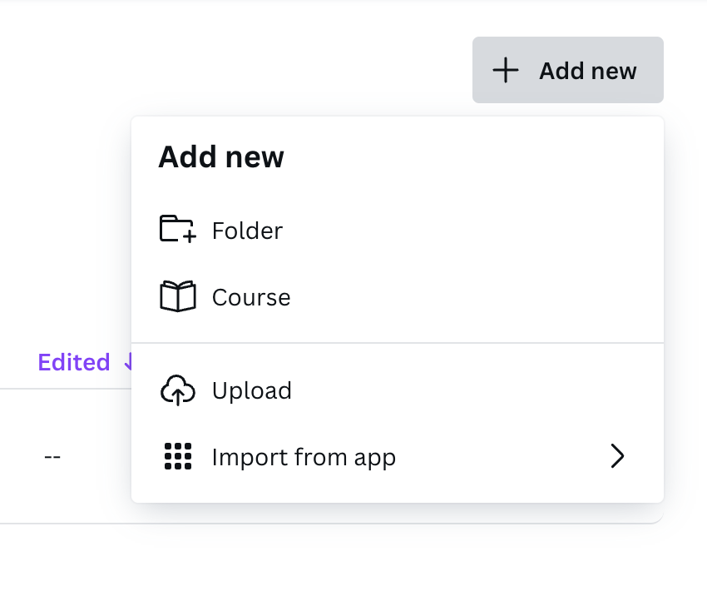The image size is (707, 591).
Task: Click the folder-with-plus icon
Action: point(177,230)
